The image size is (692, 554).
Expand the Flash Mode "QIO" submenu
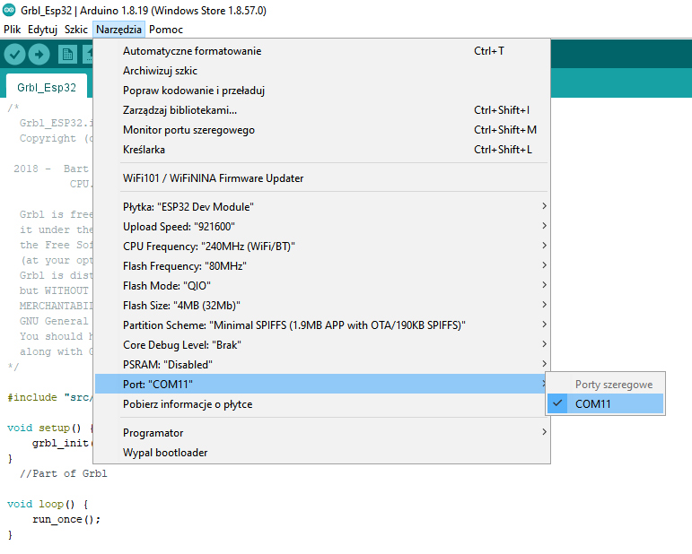(322, 286)
